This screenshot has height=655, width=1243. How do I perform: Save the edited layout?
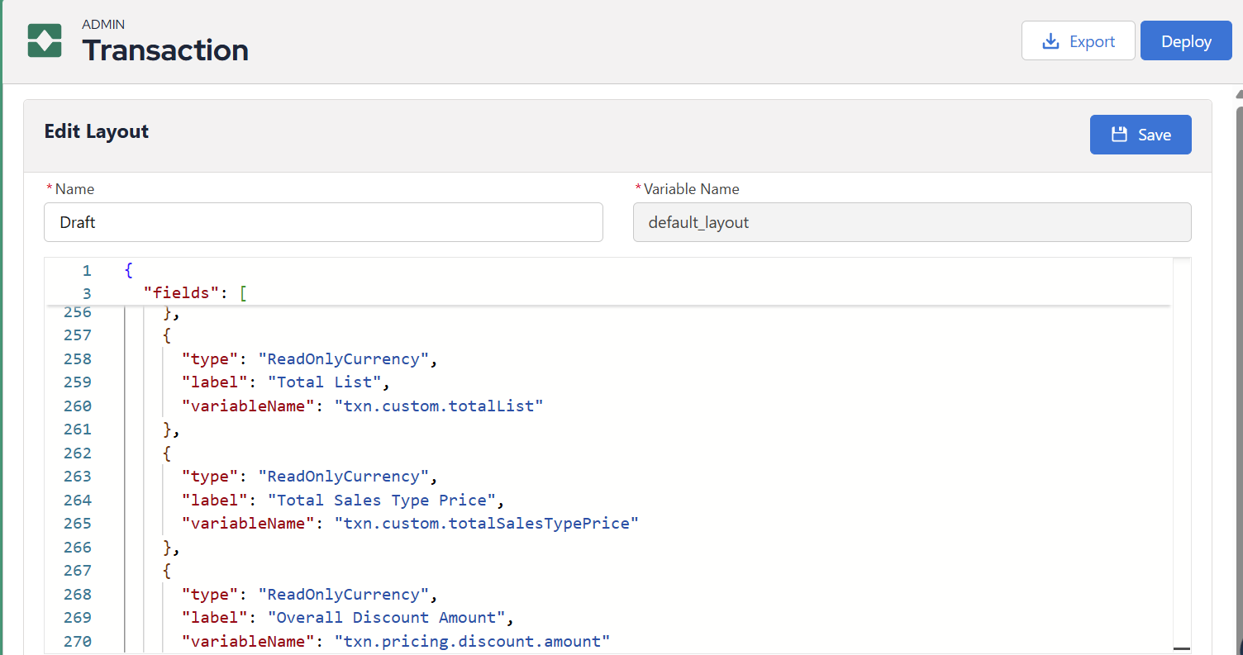click(1141, 135)
